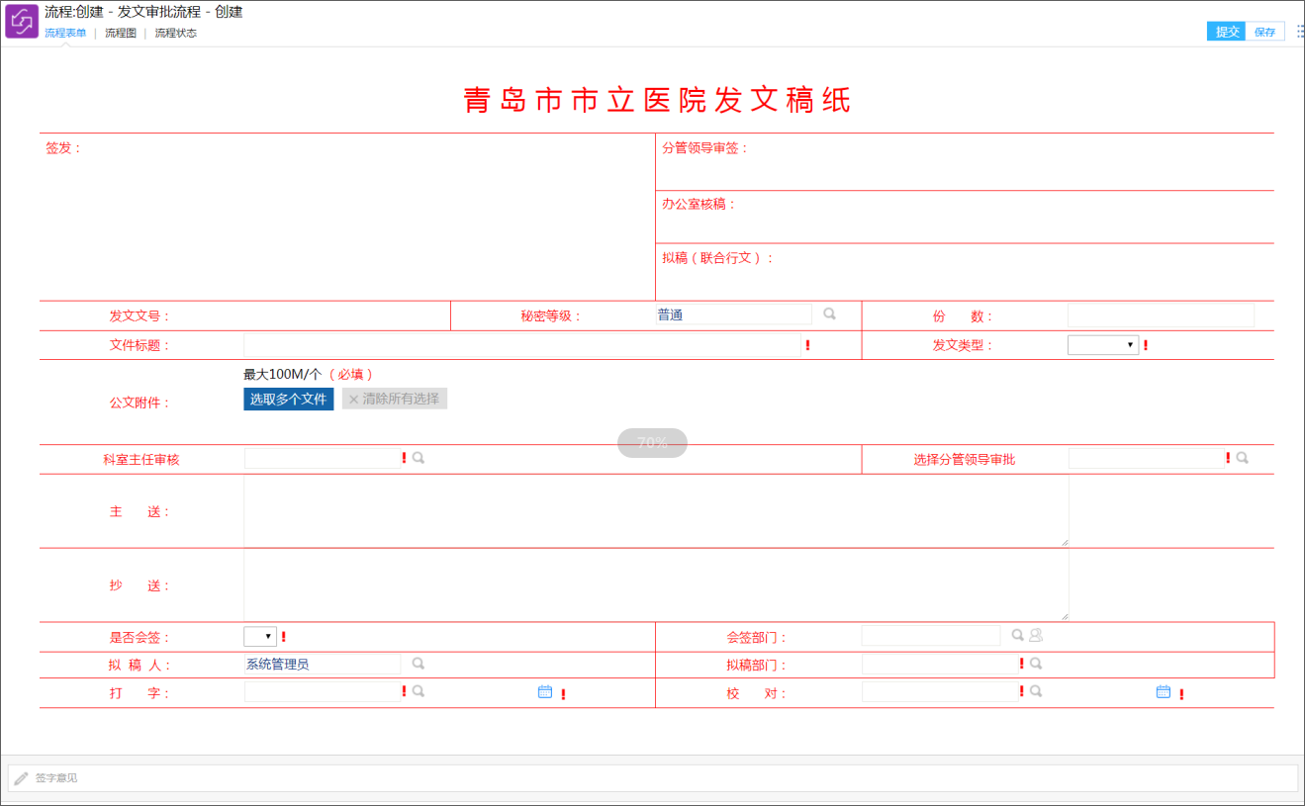1305x806 pixels.
Task: Click the search icon for 校对
Action: coord(1036,691)
